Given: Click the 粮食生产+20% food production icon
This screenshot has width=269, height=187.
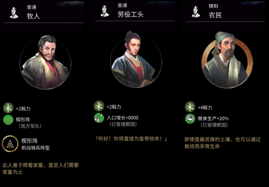Looking at the screenshot, I should coord(190,118).
